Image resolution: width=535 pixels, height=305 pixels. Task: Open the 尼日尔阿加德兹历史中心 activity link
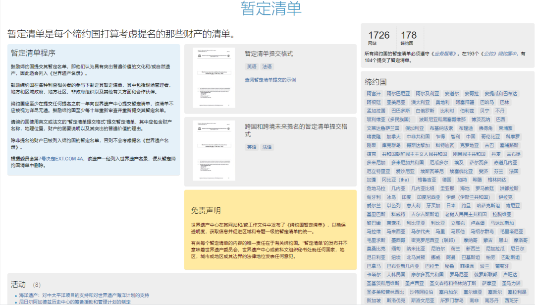[74, 302]
